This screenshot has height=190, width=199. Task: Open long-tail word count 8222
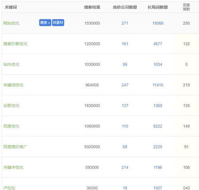pyautogui.click(x=158, y=126)
